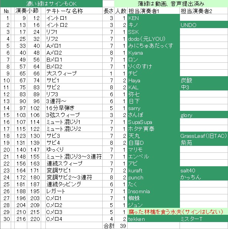Click the salt40 cell

tap(204, 170)
